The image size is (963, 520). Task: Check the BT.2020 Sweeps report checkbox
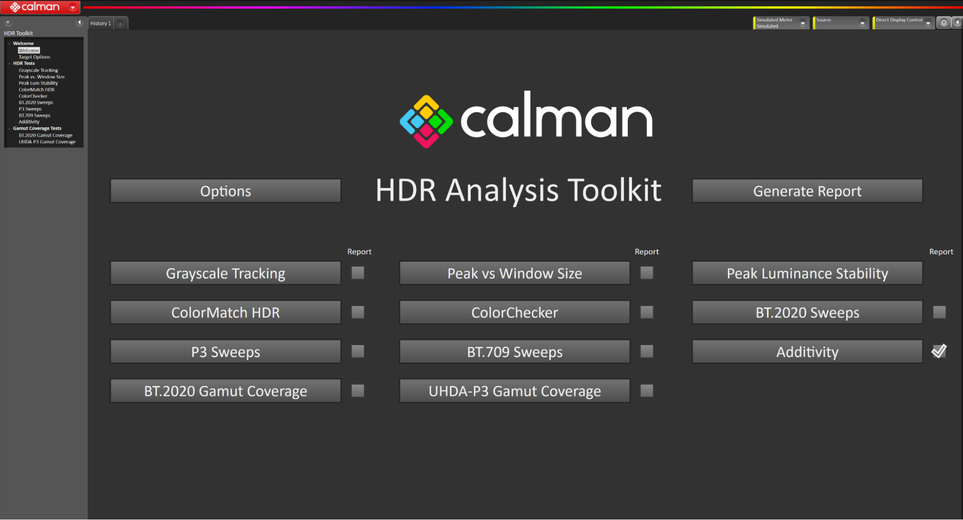tap(939, 312)
